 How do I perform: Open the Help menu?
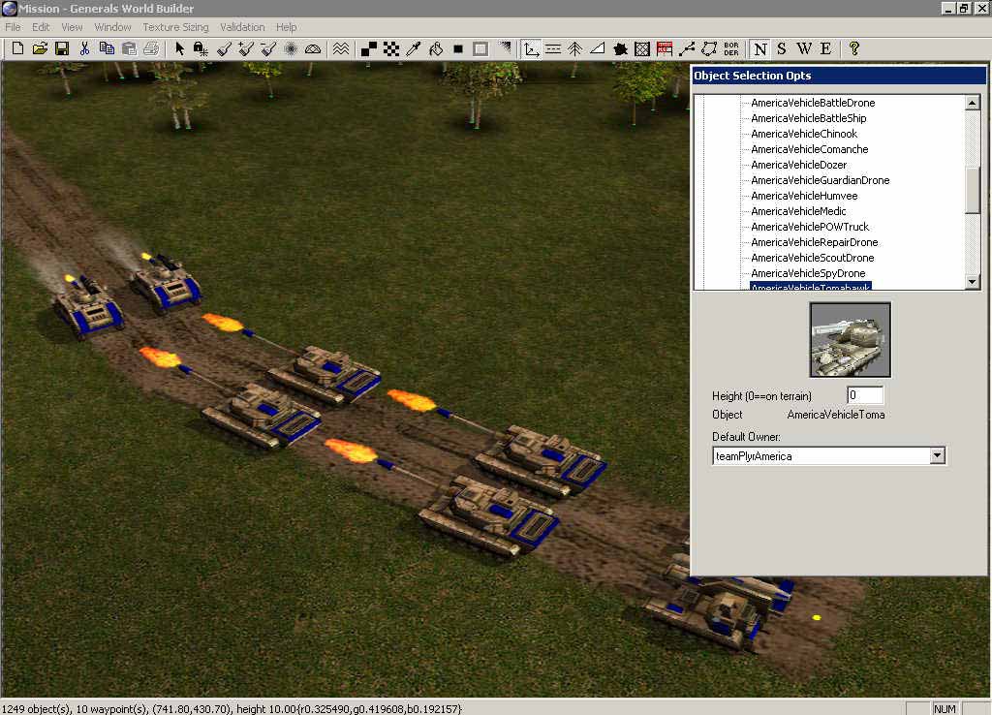pos(287,27)
